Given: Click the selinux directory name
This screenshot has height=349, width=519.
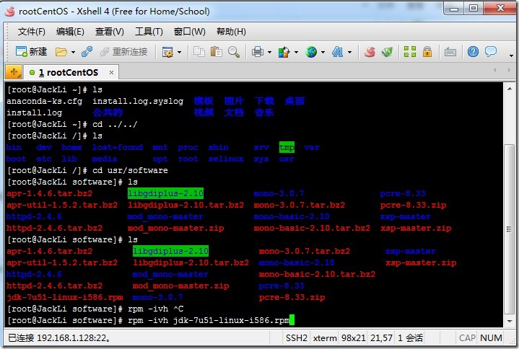Looking at the screenshot, I should click(226, 159).
